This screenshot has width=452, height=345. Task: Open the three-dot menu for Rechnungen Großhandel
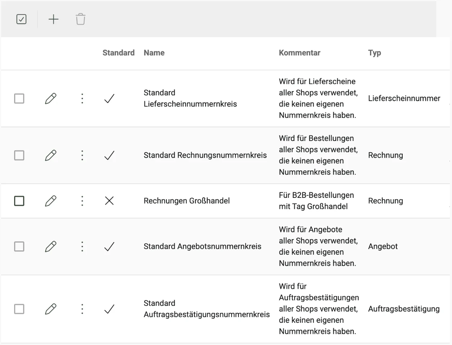click(x=82, y=201)
